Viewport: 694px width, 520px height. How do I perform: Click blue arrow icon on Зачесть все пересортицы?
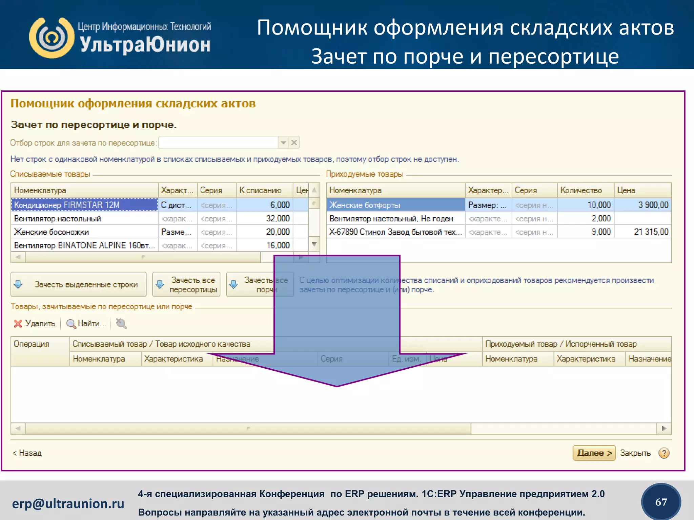160,284
